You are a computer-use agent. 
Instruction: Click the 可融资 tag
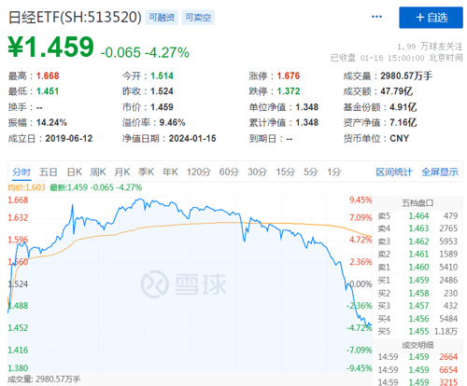click(162, 18)
